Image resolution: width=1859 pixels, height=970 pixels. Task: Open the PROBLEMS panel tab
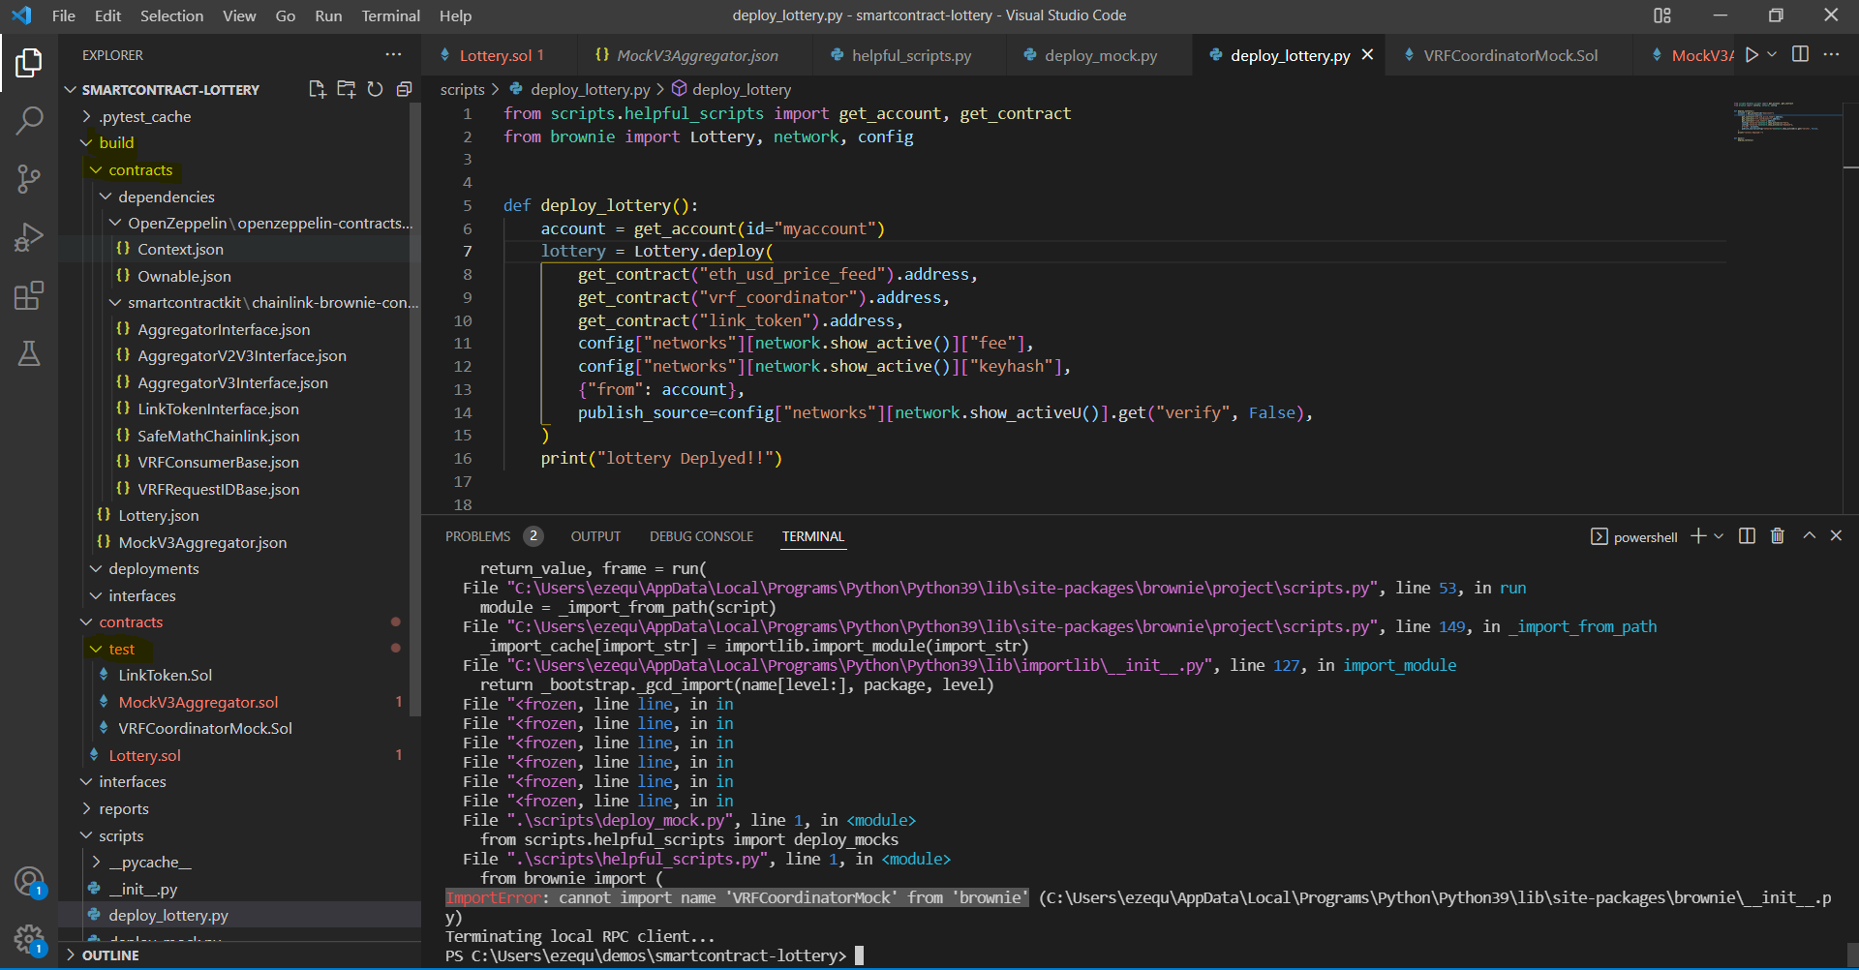point(477,536)
